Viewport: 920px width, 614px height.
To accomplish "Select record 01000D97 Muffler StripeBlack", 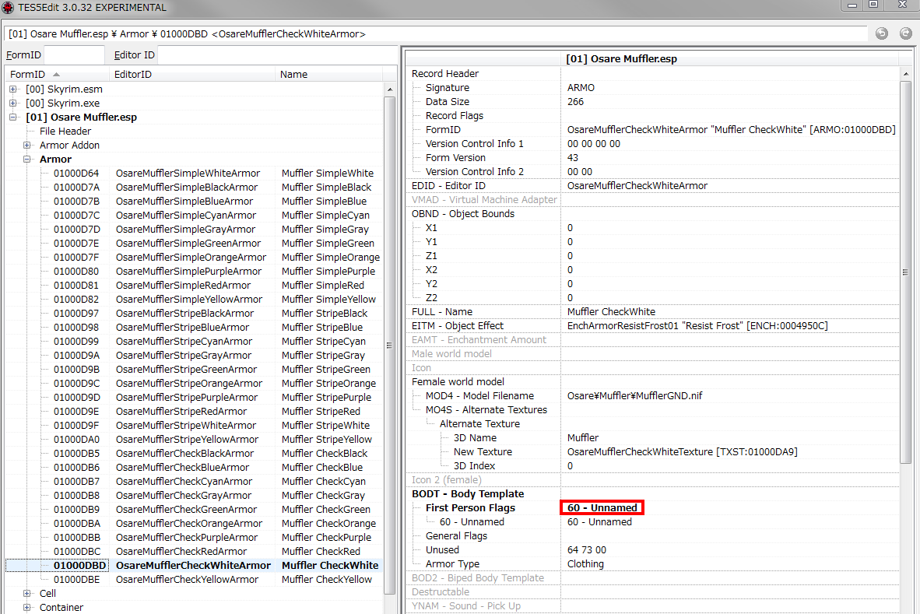I will (x=194, y=314).
